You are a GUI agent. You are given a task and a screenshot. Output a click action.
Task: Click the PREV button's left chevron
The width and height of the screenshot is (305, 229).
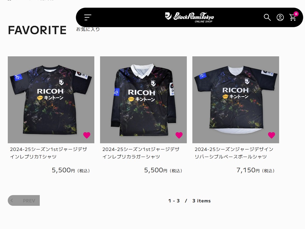12,200
